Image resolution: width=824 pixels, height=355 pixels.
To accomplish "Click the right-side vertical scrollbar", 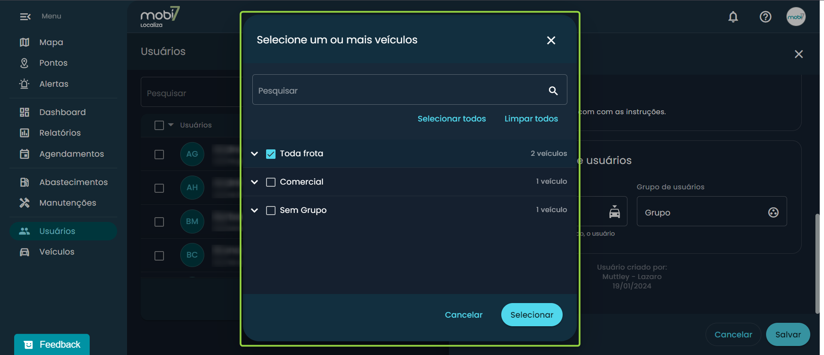I will click(x=817, y=263).
